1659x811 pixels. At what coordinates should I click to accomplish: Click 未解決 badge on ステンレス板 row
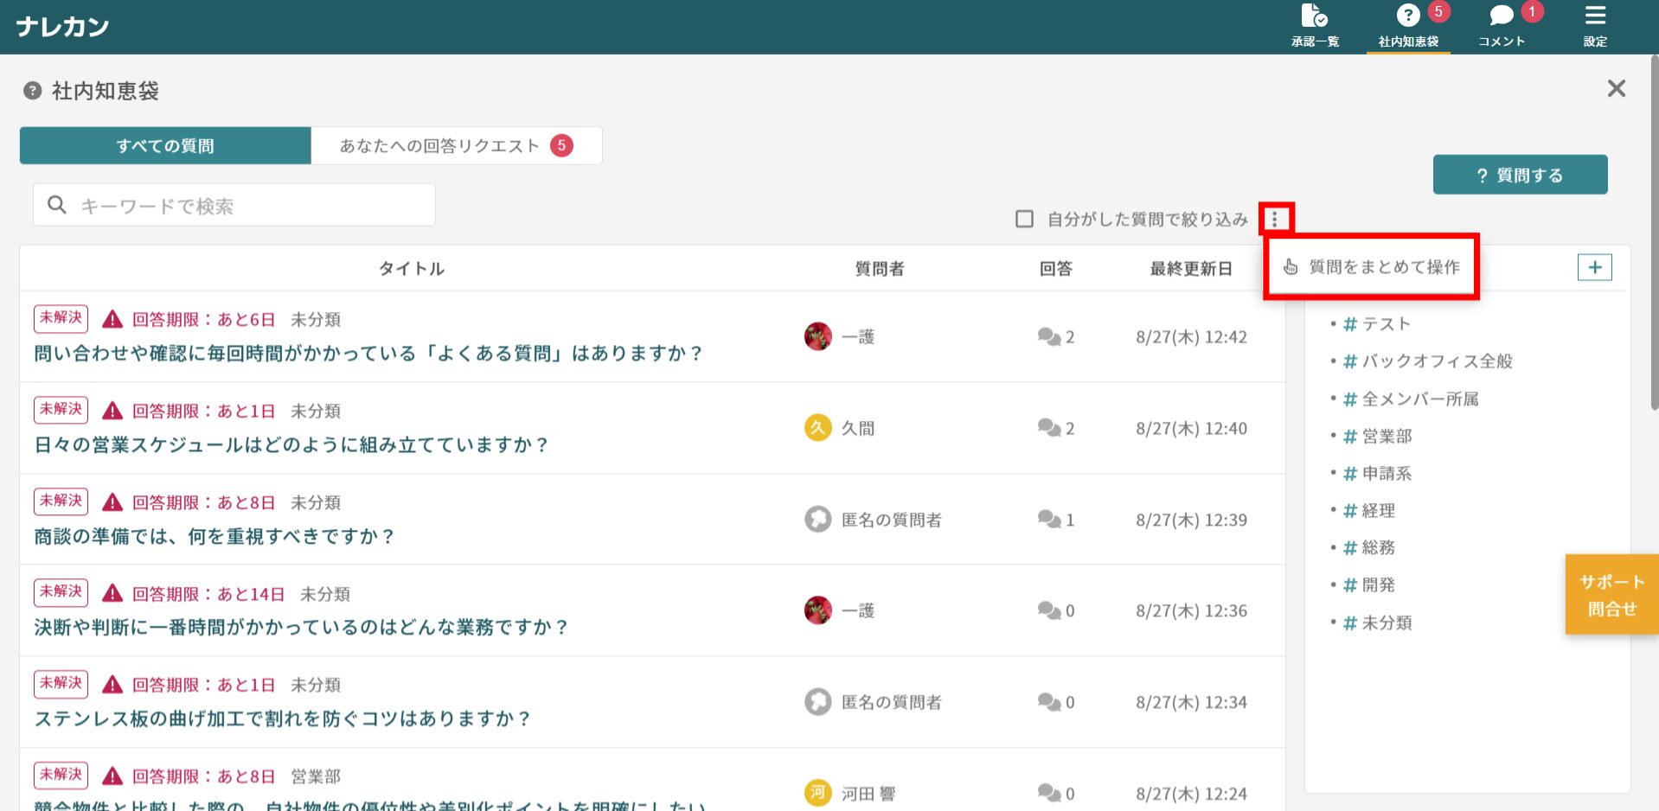[x=61, y=684]
